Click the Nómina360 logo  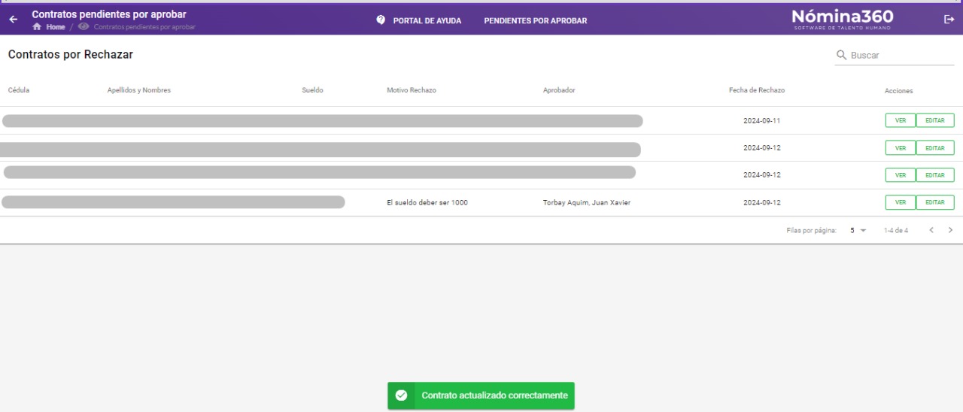coord(843,19)
